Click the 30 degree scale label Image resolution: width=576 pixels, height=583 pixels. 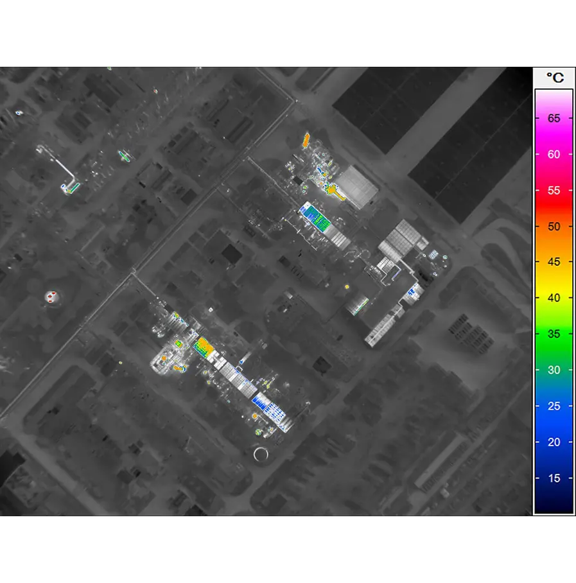coord(554,370)
